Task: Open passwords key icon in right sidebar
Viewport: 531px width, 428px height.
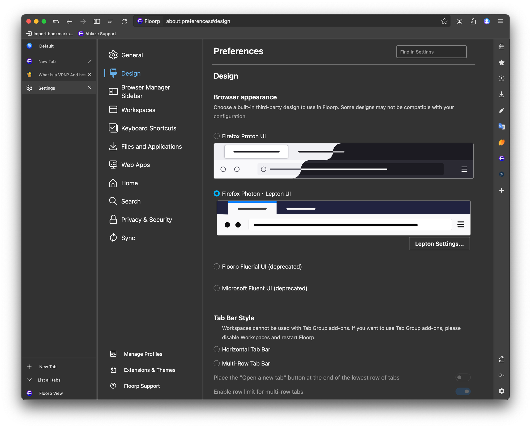Action: 502,375
